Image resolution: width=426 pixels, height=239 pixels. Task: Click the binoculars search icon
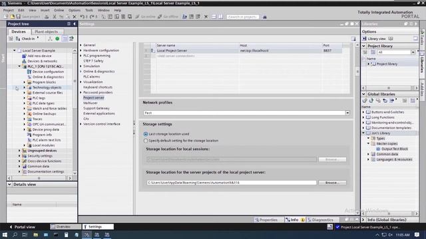point(265,17)
